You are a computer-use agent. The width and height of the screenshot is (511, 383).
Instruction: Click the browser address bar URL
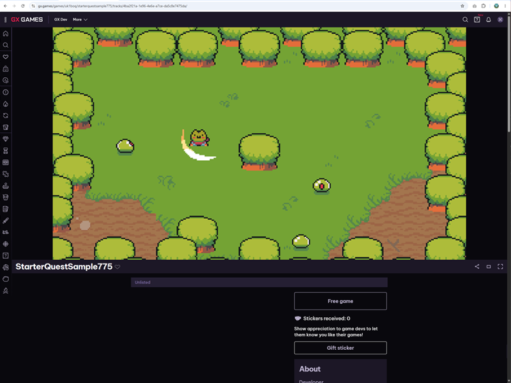[x=112, y=6]
